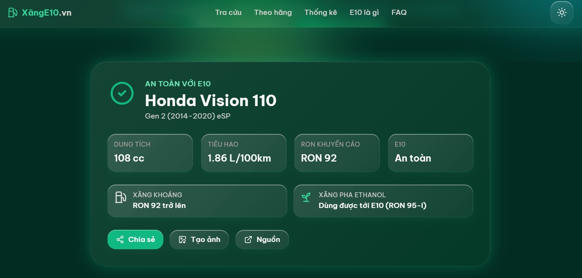Click the green checkmark safe icon

122,93
